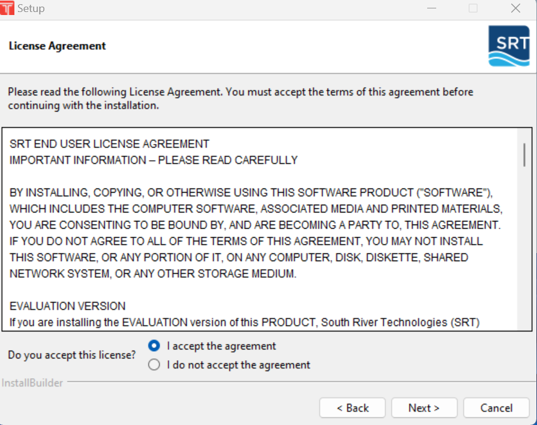Cancel the installation
This screenshot has width=537, height=425.
496,408
